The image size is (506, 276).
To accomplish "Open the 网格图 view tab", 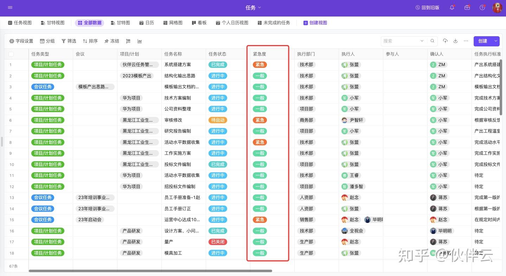I will pyautogui.click(x=173, y=23).
